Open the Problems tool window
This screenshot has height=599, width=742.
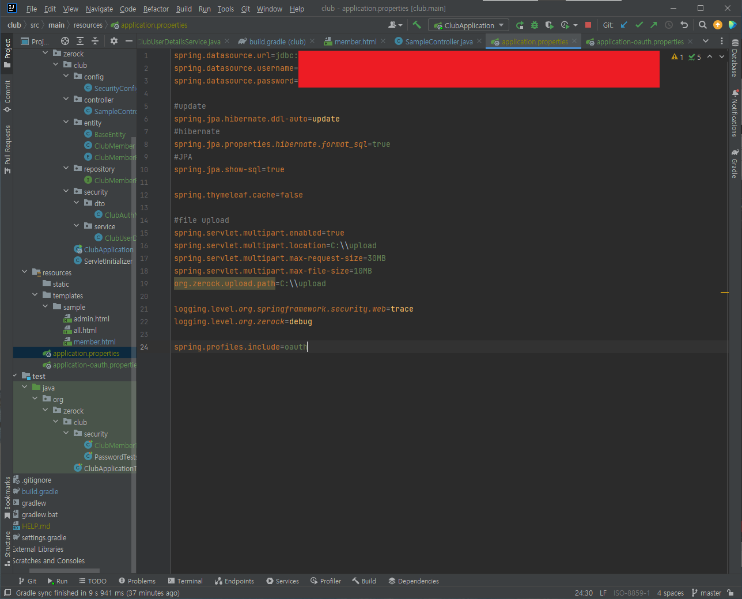tap(137, 581)
